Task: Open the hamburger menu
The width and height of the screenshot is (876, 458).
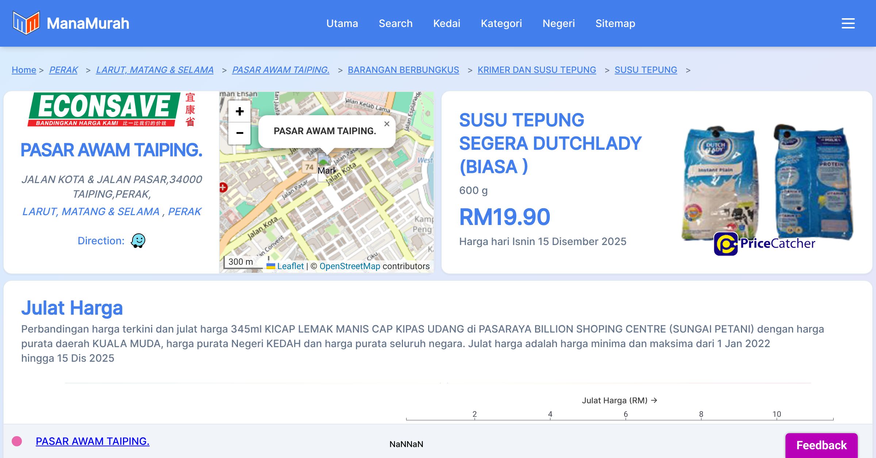Action: click(848, 23)
